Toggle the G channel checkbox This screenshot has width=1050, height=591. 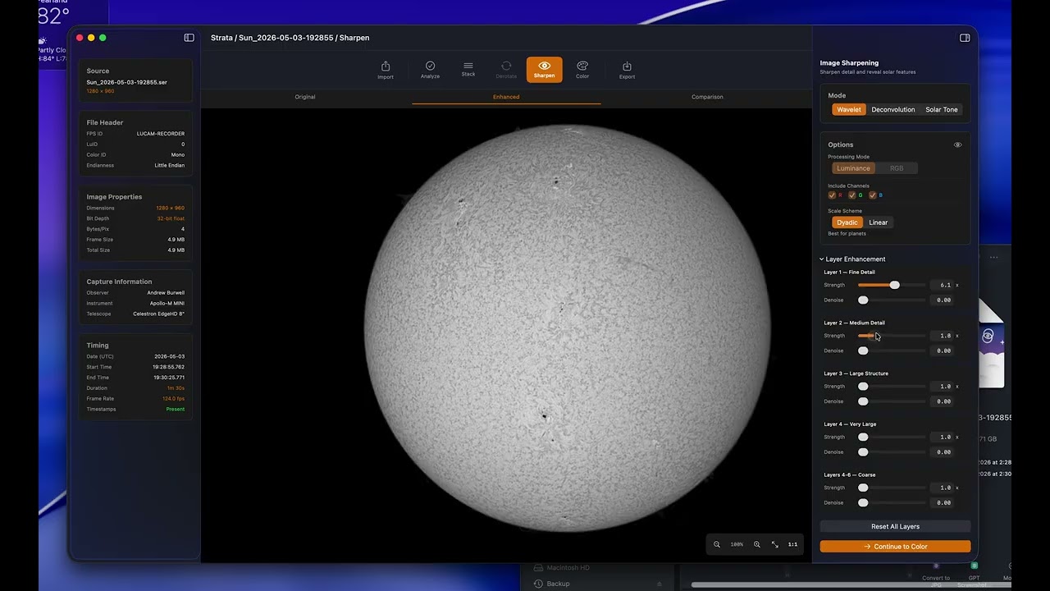tap(852, 195)
